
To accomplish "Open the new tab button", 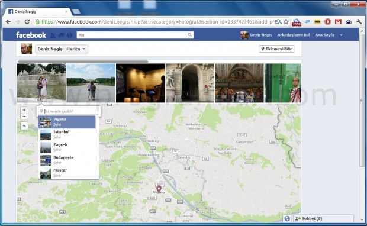I will point(76,12).
